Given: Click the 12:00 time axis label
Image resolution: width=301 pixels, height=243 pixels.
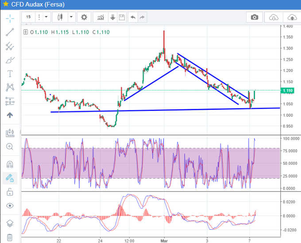Looking at the screenshot, I should (129, 240).
